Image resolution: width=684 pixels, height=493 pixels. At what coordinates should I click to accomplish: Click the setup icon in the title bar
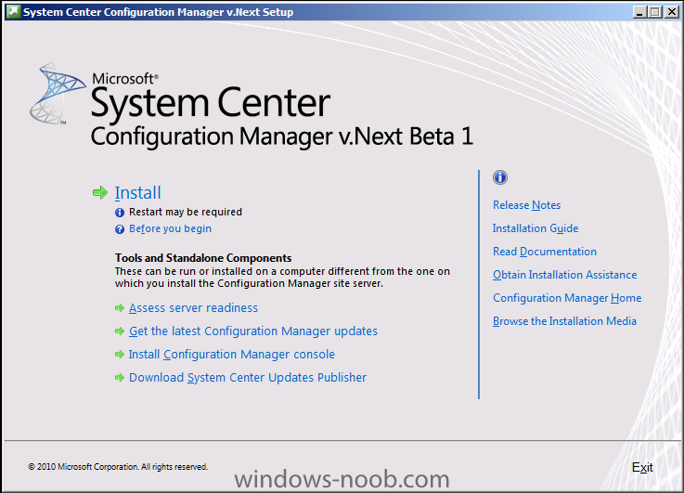pyautogui.click(x=13, y=12)
